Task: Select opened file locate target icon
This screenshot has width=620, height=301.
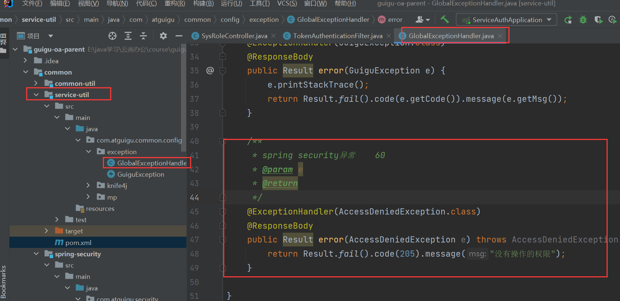Action: (113, 36)
